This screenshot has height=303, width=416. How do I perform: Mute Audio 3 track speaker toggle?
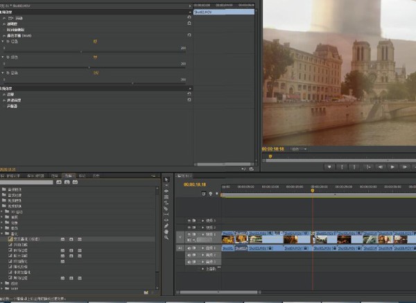[x=189, y=262]
